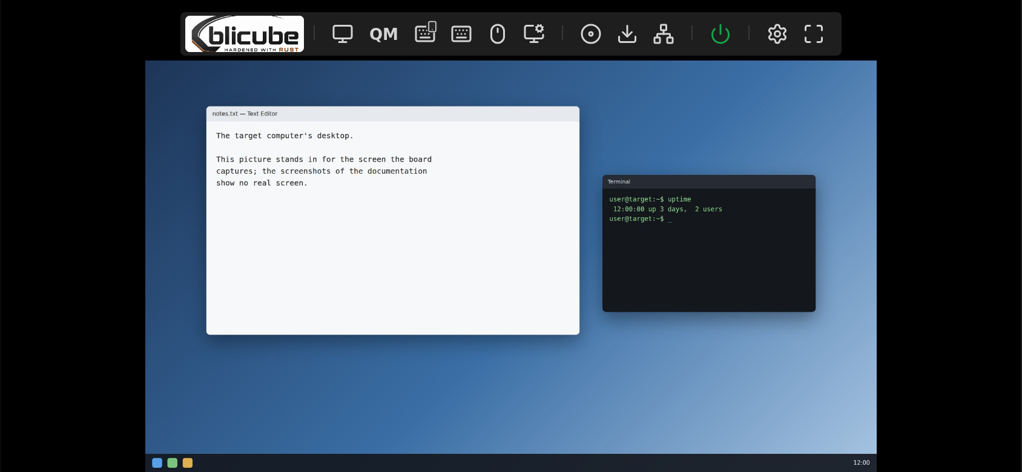This screenshot has width=1022, height=472.
Task: Launch the yellow taskbar app icon
Action: 188,463
